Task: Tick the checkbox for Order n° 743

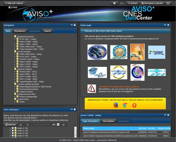Action: tap(13, 131)
